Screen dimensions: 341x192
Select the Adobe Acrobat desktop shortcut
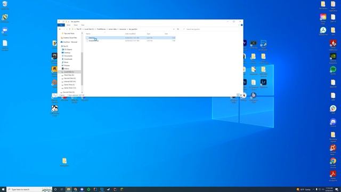pyautogui.click(x=333, y=175)
